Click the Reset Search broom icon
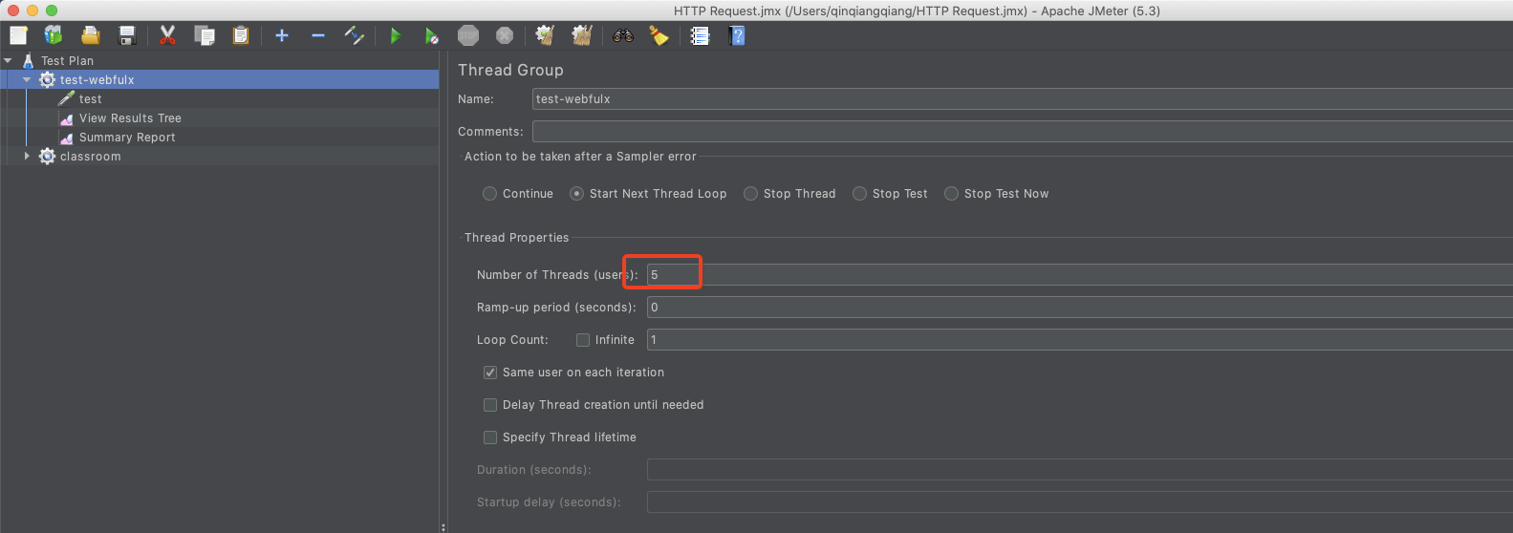Image resolution: width=1513 pixels, height=533 pixels. pos(659,35)
